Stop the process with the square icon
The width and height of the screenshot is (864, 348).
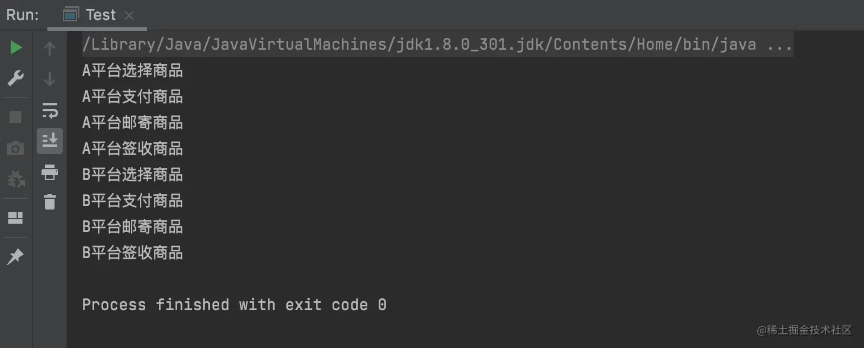coord(15,117)
